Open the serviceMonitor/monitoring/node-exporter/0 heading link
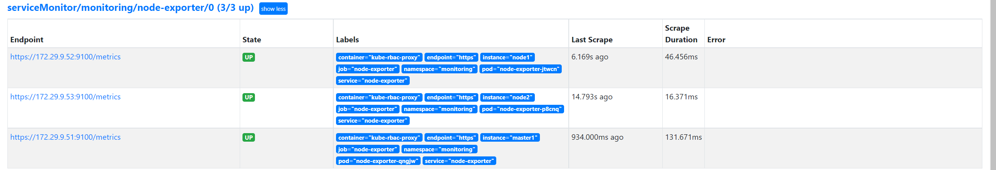Screen dimensions: 996x170 click(x=131, y=8)
